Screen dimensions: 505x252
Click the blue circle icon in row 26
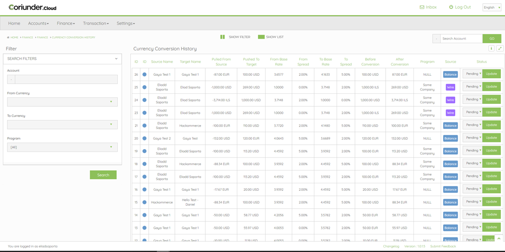[x=144, y=74]
